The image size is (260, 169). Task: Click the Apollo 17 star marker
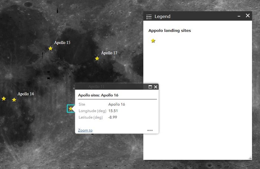[97, 58]
